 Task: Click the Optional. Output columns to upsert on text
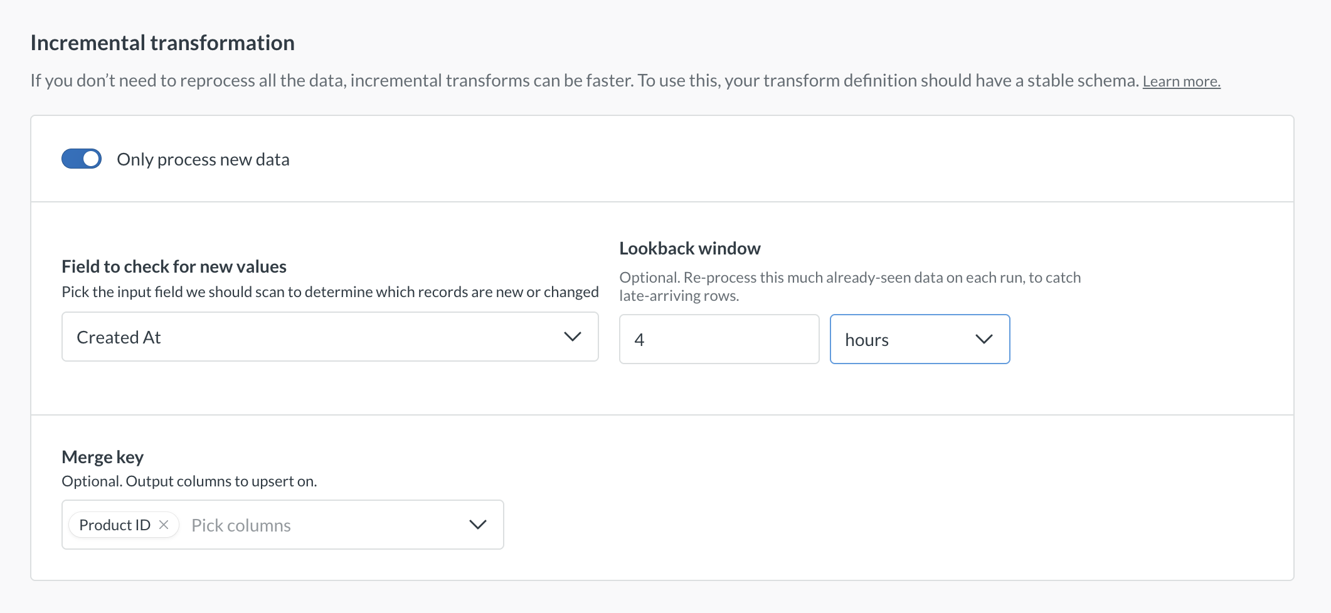(189, 481)
